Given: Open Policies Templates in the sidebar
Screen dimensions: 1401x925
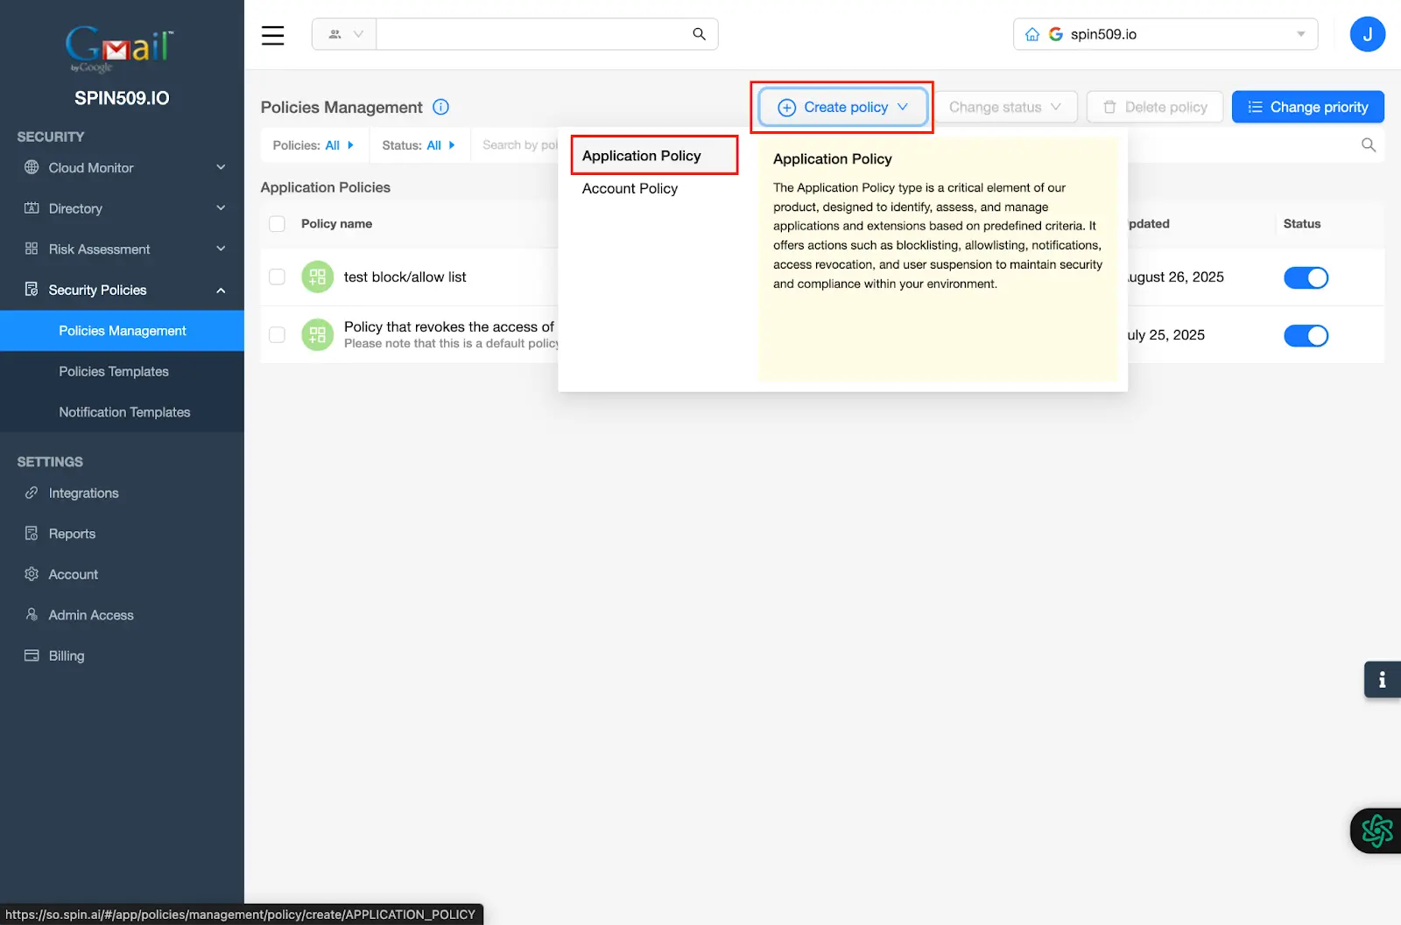Looking at the screenshot, I should [113, 371].
